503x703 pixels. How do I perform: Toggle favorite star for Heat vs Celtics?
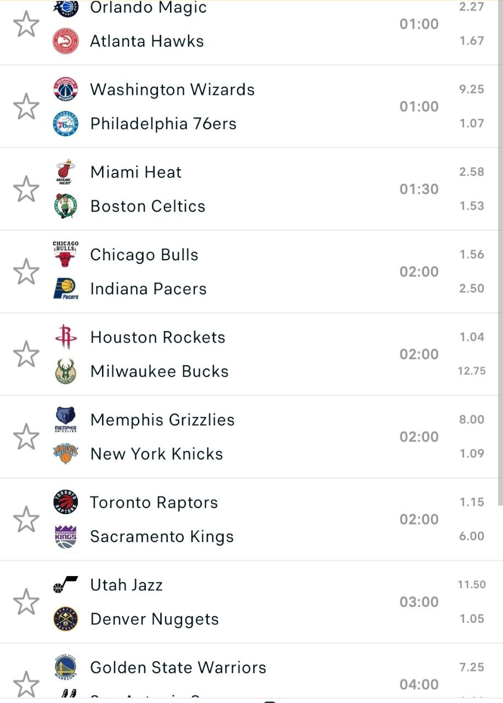(26, 189)
